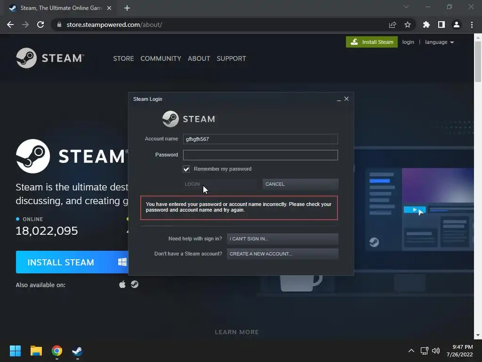Minimize the Steam Login dialog
Screen dimensions: 482x362
click(x=339, y=99)
